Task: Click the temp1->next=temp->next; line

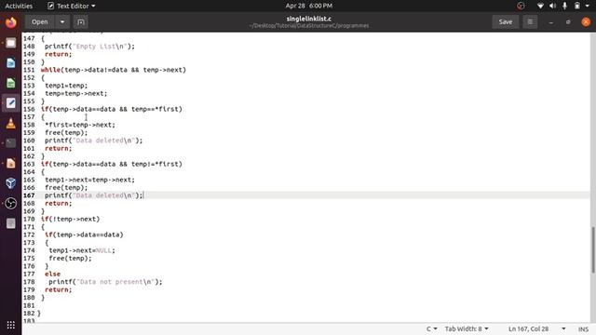Action: 89,180
